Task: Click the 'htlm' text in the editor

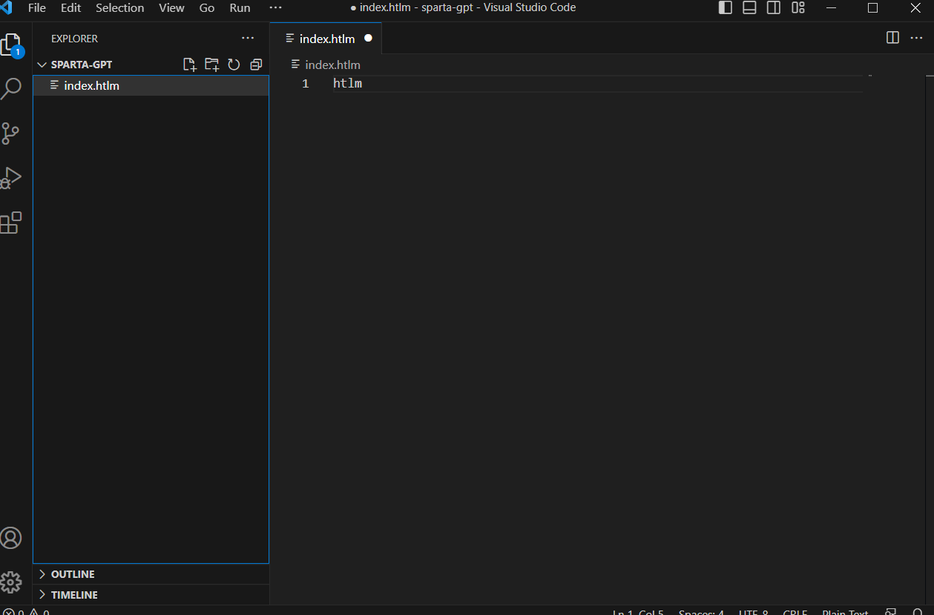Action: (x=347, y=84)
